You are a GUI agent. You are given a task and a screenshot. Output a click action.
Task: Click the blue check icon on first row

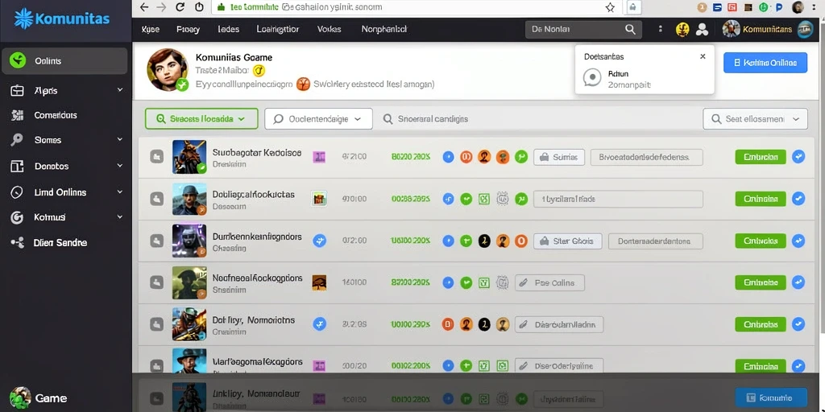pos(798,157)
